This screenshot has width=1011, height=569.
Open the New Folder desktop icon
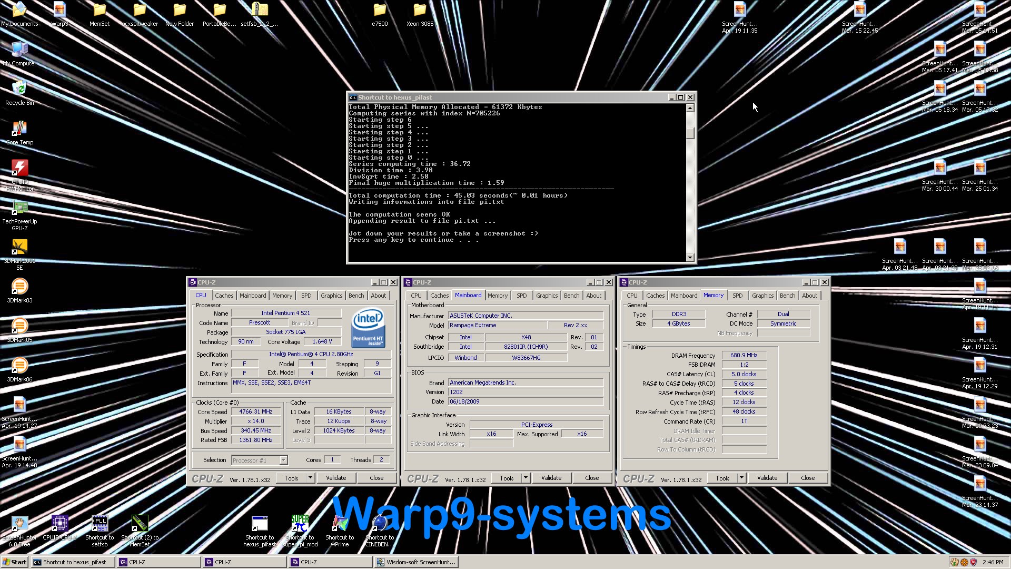[x=180, y=14]
